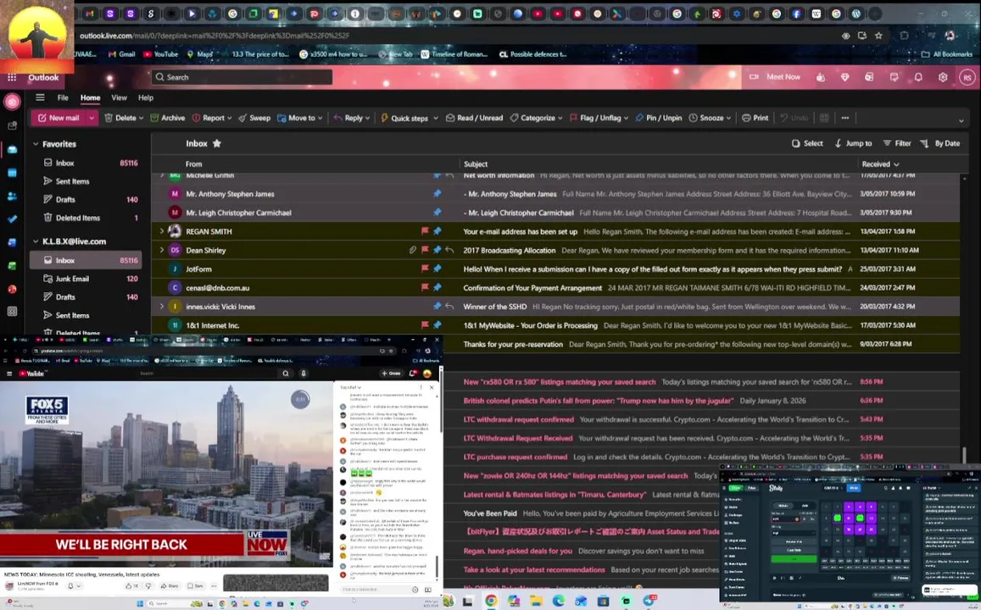Open the Word app icon in Outlook rail
This screenshot has height=610, width=981.
tap(12, 242)
